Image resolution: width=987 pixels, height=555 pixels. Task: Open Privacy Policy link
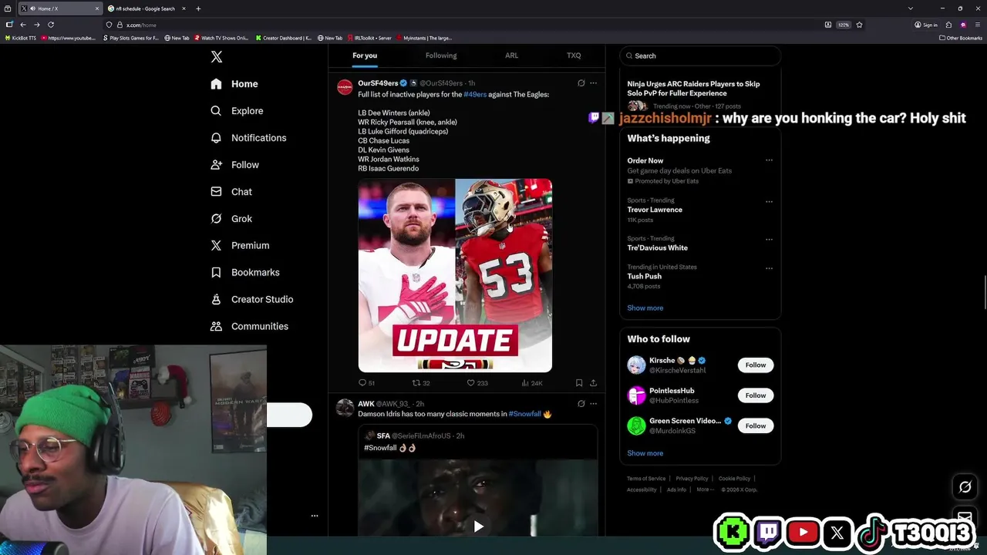[x=692, y=479]
